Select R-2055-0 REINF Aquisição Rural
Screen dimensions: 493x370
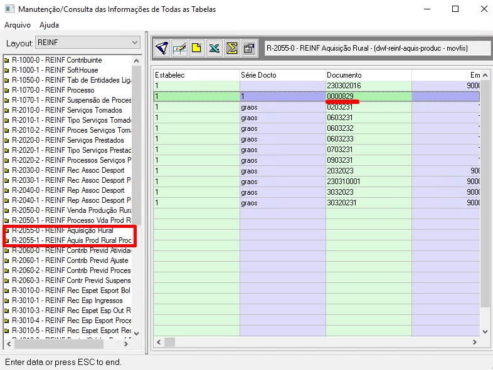click(63, 230)
